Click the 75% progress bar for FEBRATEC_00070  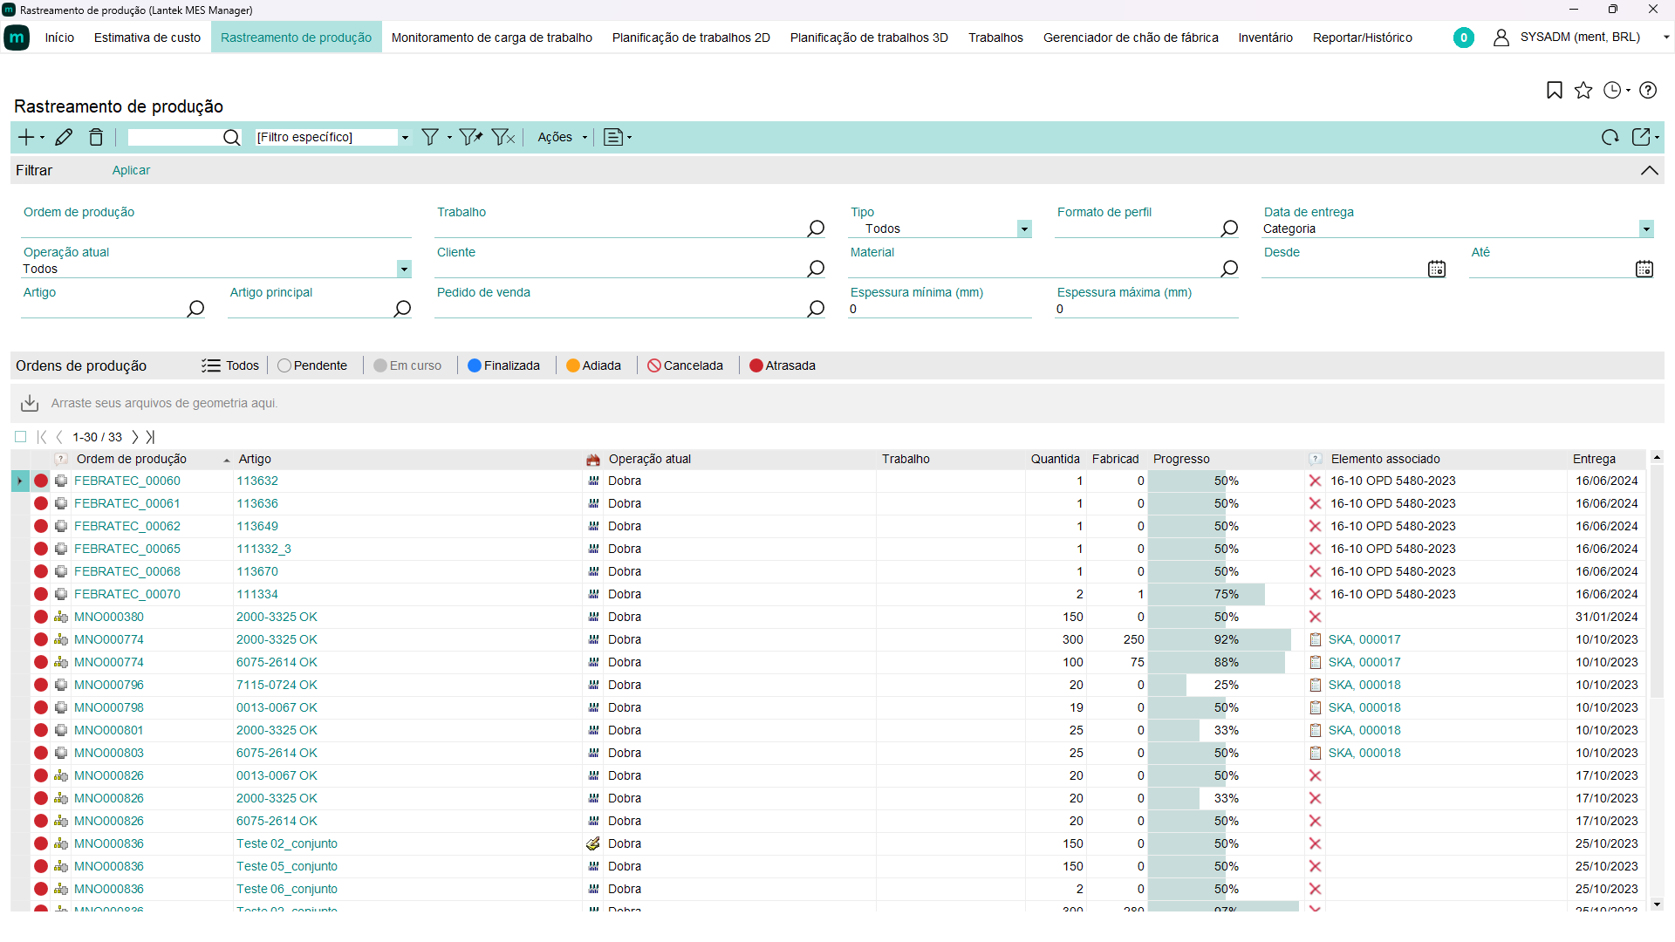[1226, 594]
